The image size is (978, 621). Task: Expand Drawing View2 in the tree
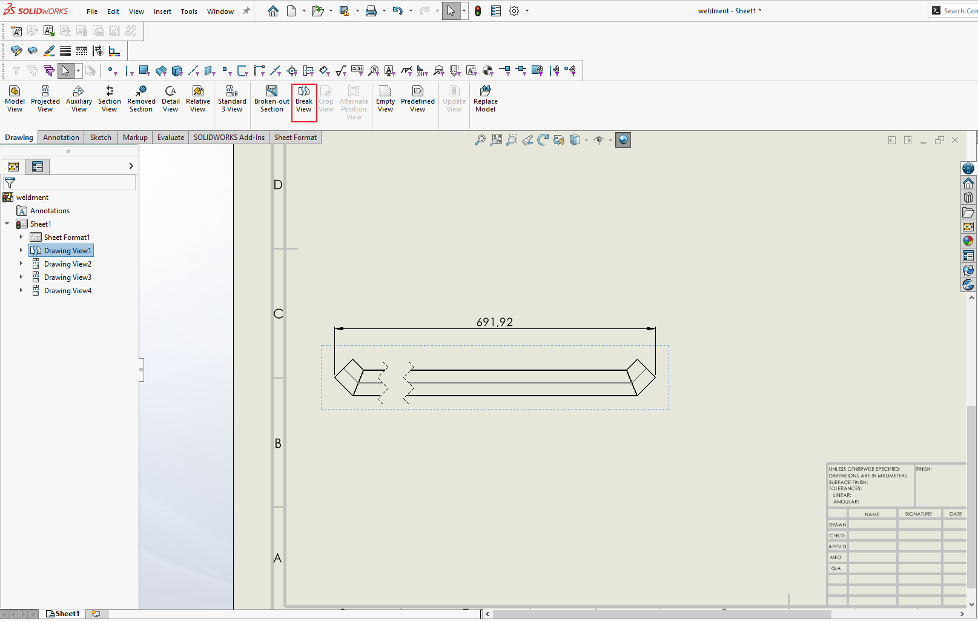tap(21, 264)
